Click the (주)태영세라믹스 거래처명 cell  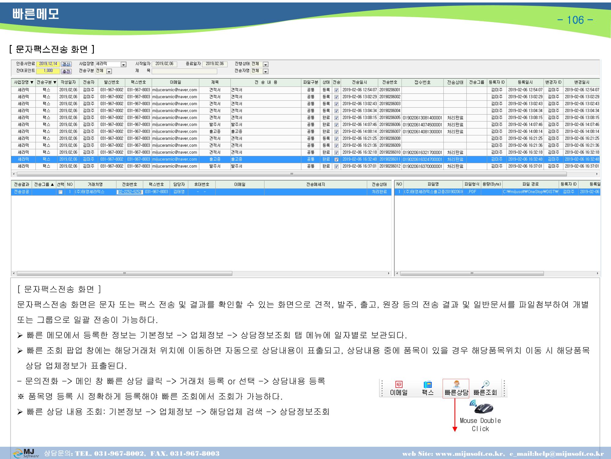(x=95, y=192)
